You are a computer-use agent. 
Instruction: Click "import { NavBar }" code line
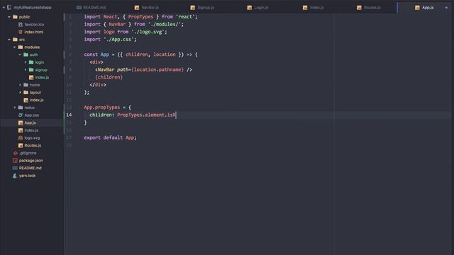click(134, 25)
